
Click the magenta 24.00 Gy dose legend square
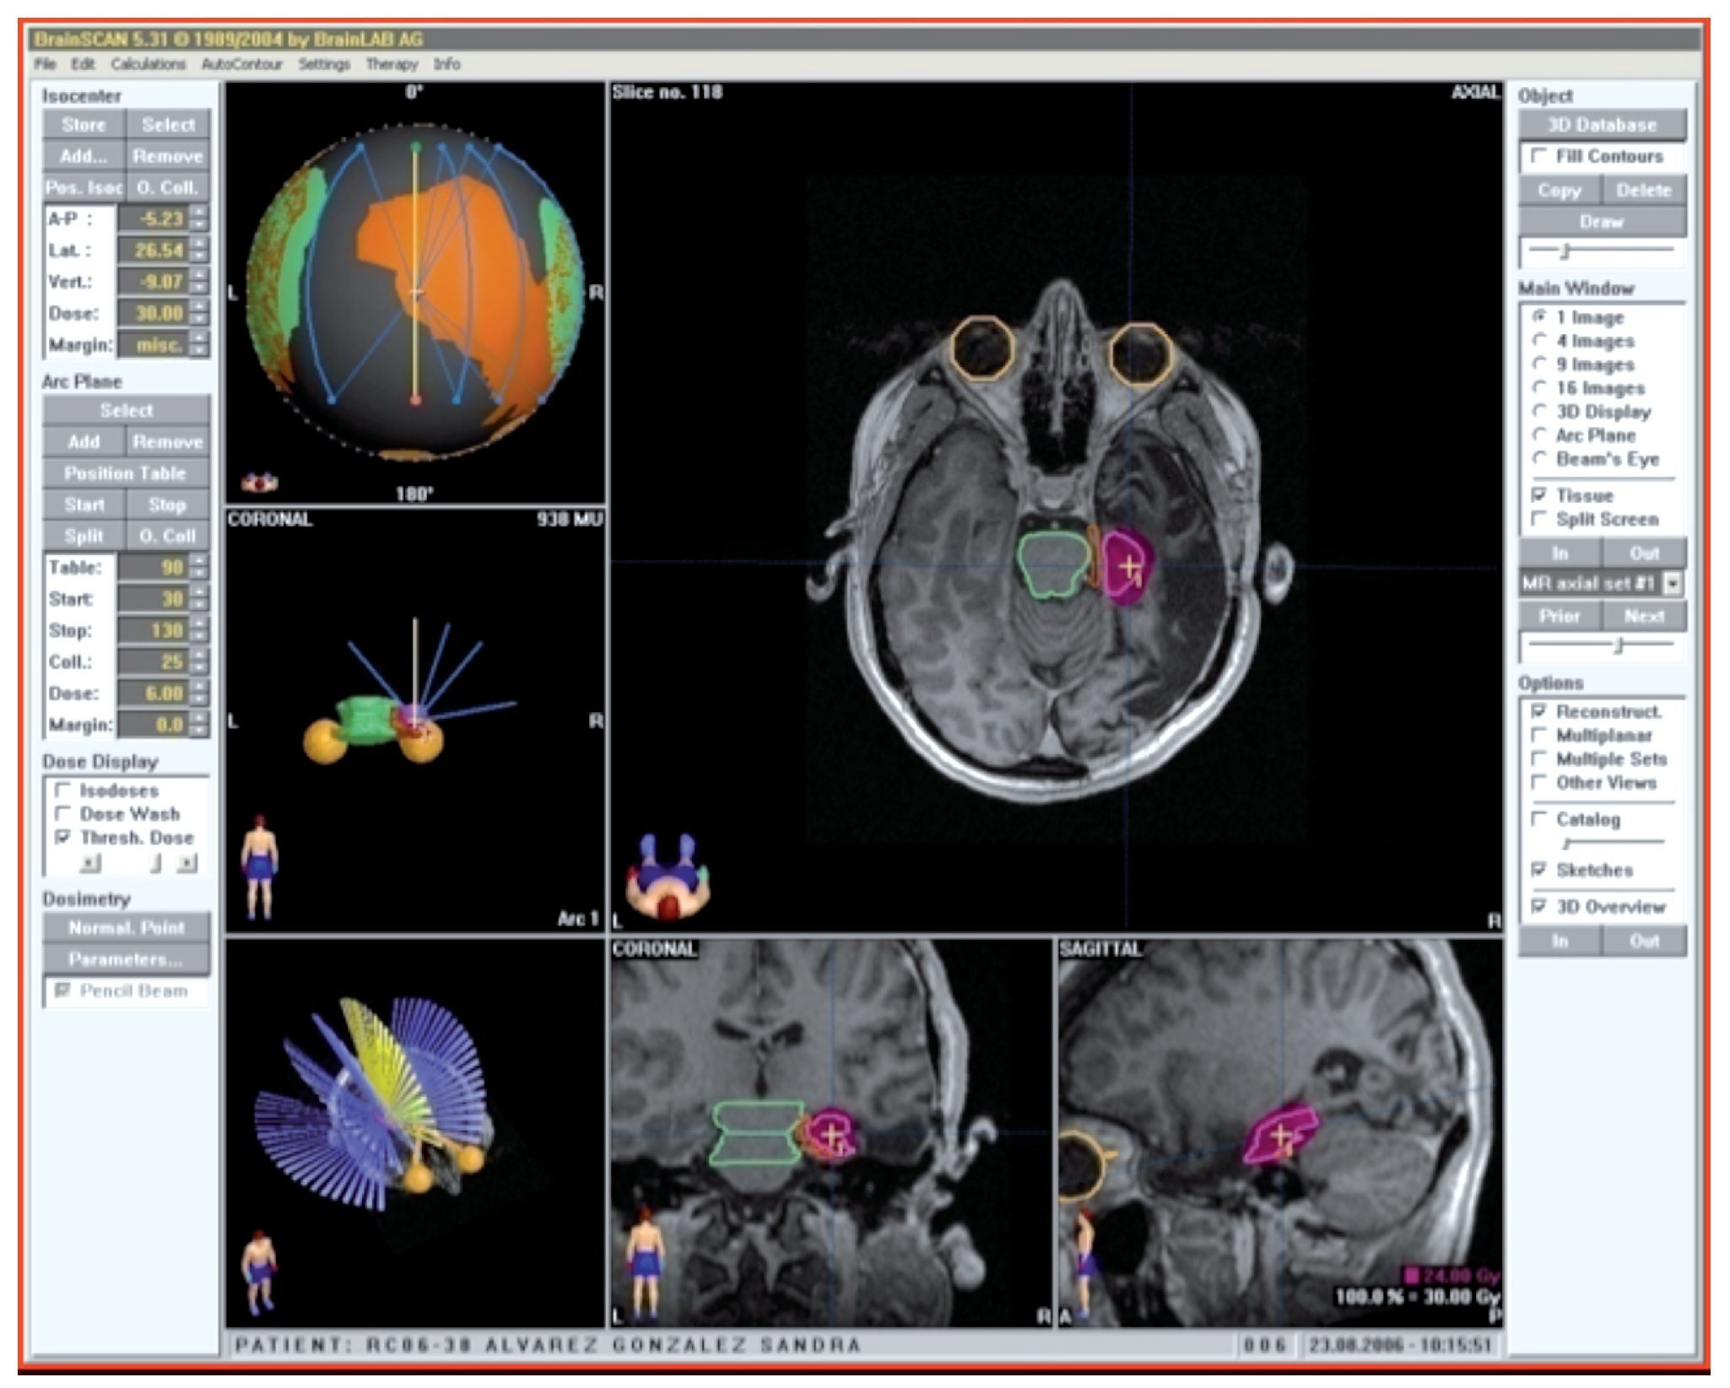coord(1410,1274)
